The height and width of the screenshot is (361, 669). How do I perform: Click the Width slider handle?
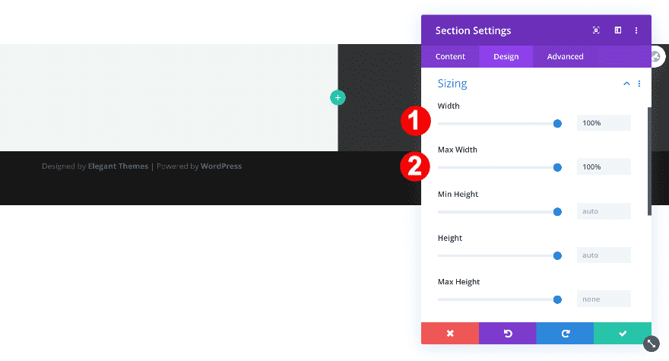click(x=557, y=123)
